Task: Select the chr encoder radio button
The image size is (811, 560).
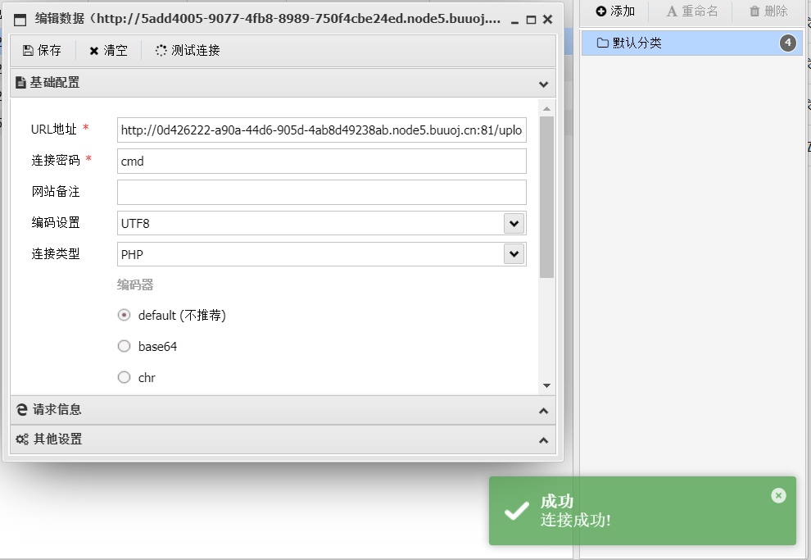Action: (x=125, y=378)
